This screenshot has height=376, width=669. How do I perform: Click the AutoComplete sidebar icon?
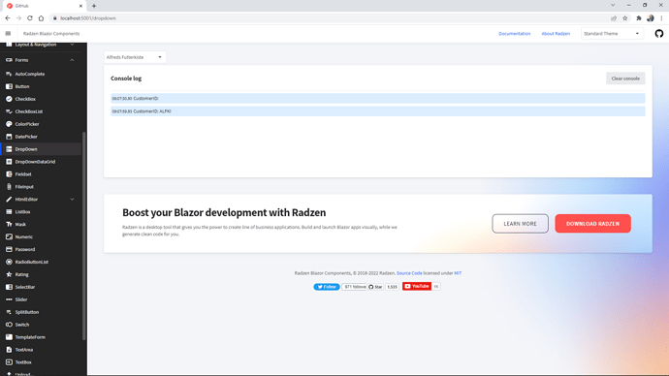click(9, 74)
